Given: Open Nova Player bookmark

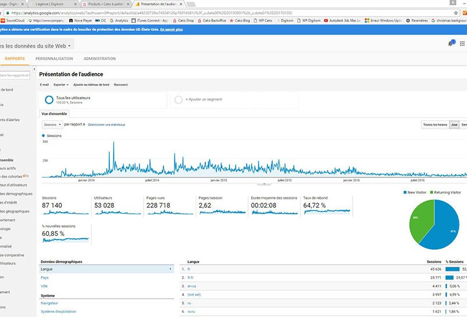Looking at the screenshot, I should click(81, 20).
